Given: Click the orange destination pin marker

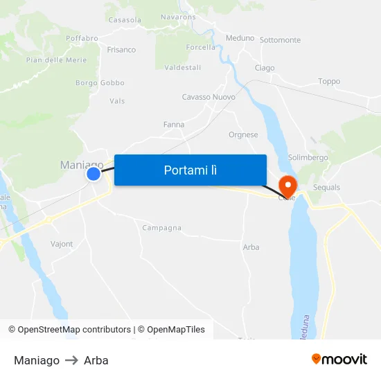Looking at the screenshot, I should [288, 187].
